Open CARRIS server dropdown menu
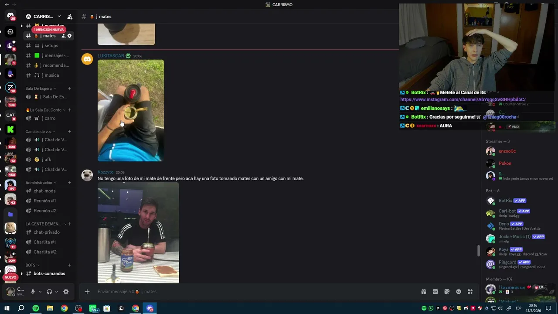The width and height of the screenshot is (558, 314). pyautogui.click(x=59, y=17)
